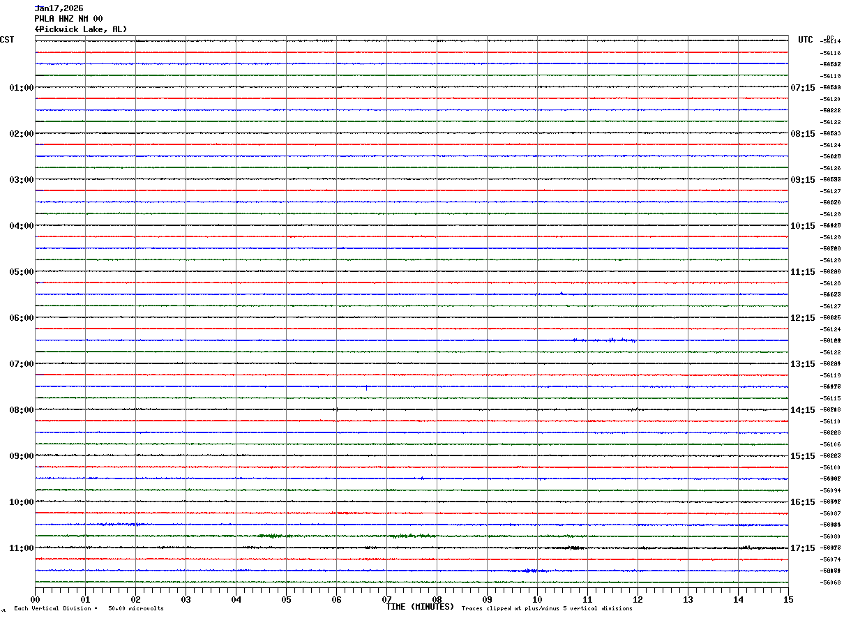Select the PWLA HNZ NM 00 station text
Screen dimensions: 844x618
click(68, 19)
